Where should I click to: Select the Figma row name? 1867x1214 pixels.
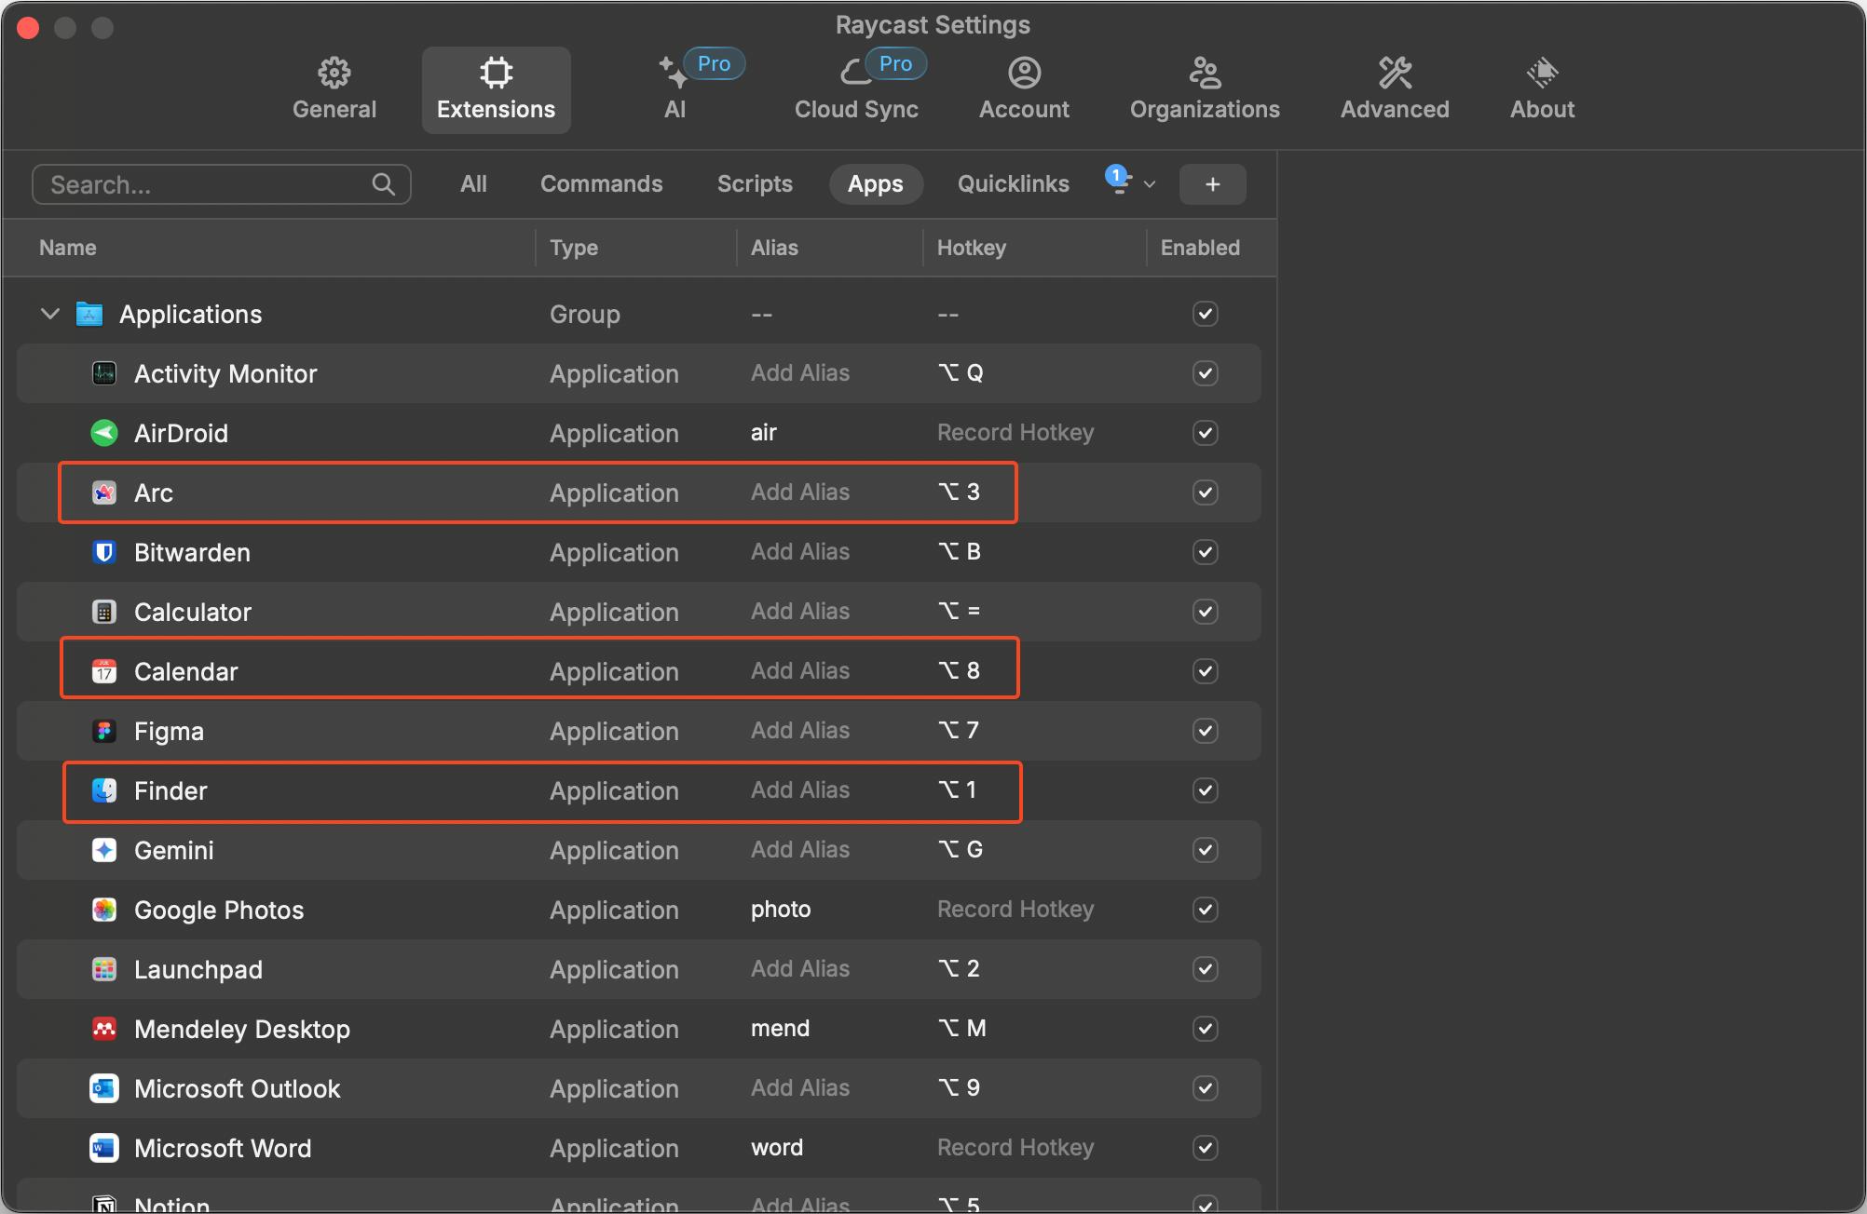[x=169, y=731]
